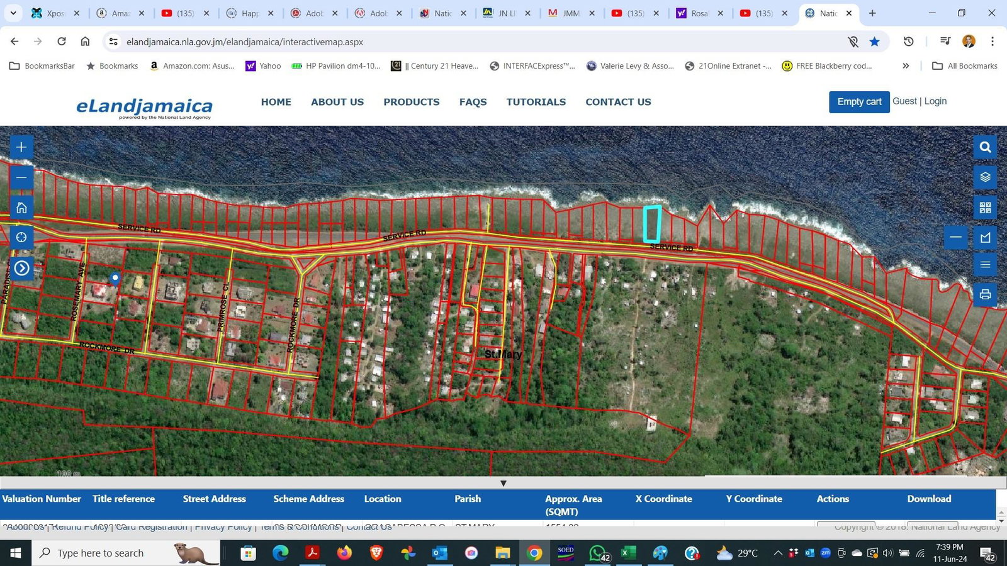Image resolution: width=1007 pixels, height=566 pixels.
Task: Open the map layers panel
Action: tap(985, 177)
